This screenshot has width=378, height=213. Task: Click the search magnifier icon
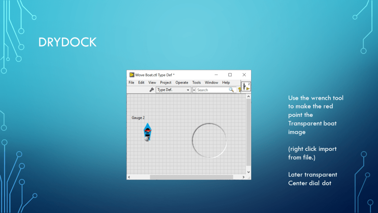pos(231,90)
